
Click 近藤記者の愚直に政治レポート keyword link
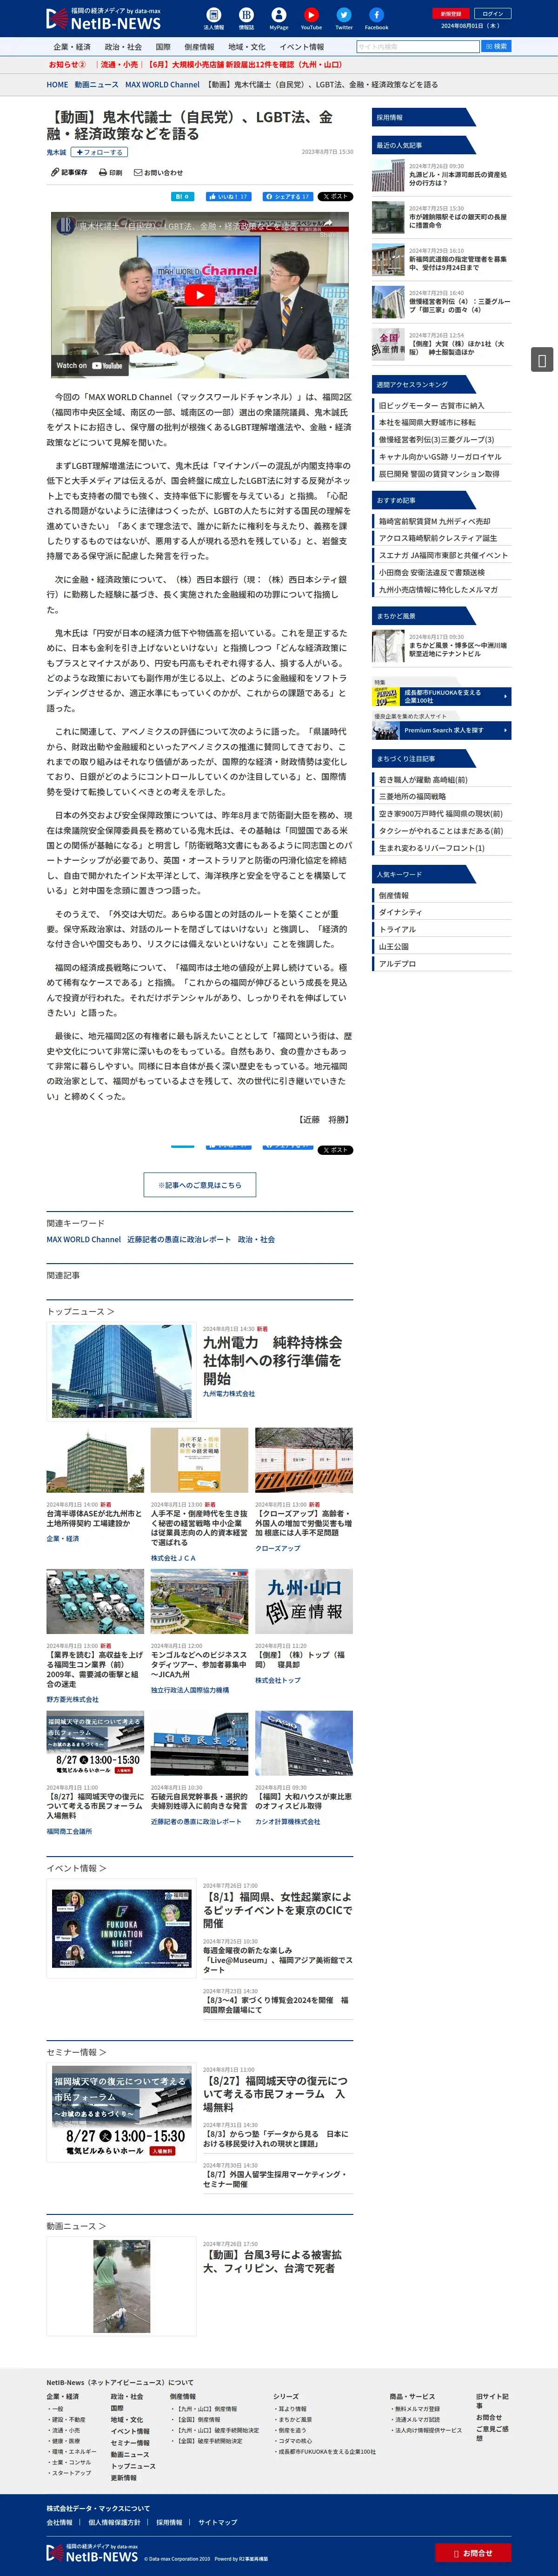click(x=178, y=1239)
